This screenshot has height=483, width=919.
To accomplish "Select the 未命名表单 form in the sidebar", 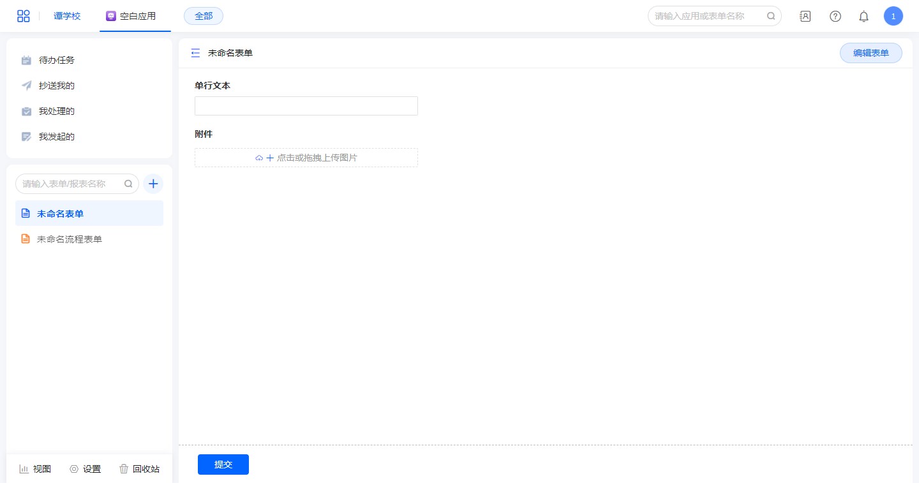I will 60,214.
